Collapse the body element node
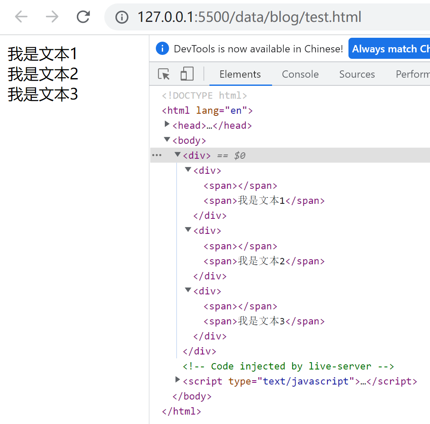Image resolution: width=430 pixels, height=424 pixels. 167,139
